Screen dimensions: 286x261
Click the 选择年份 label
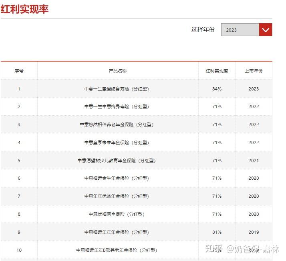click(203, 30)
